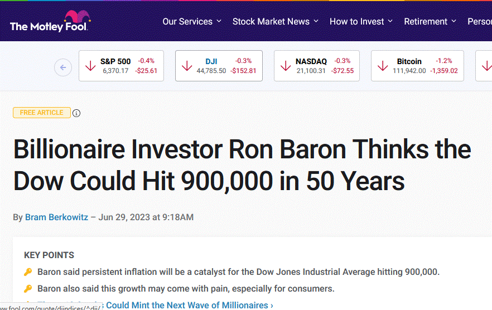Click the S&P 500 ticker name

click(115, 61)
